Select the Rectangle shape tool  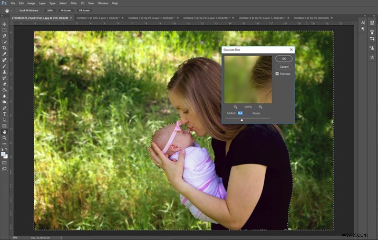(4, 126)
